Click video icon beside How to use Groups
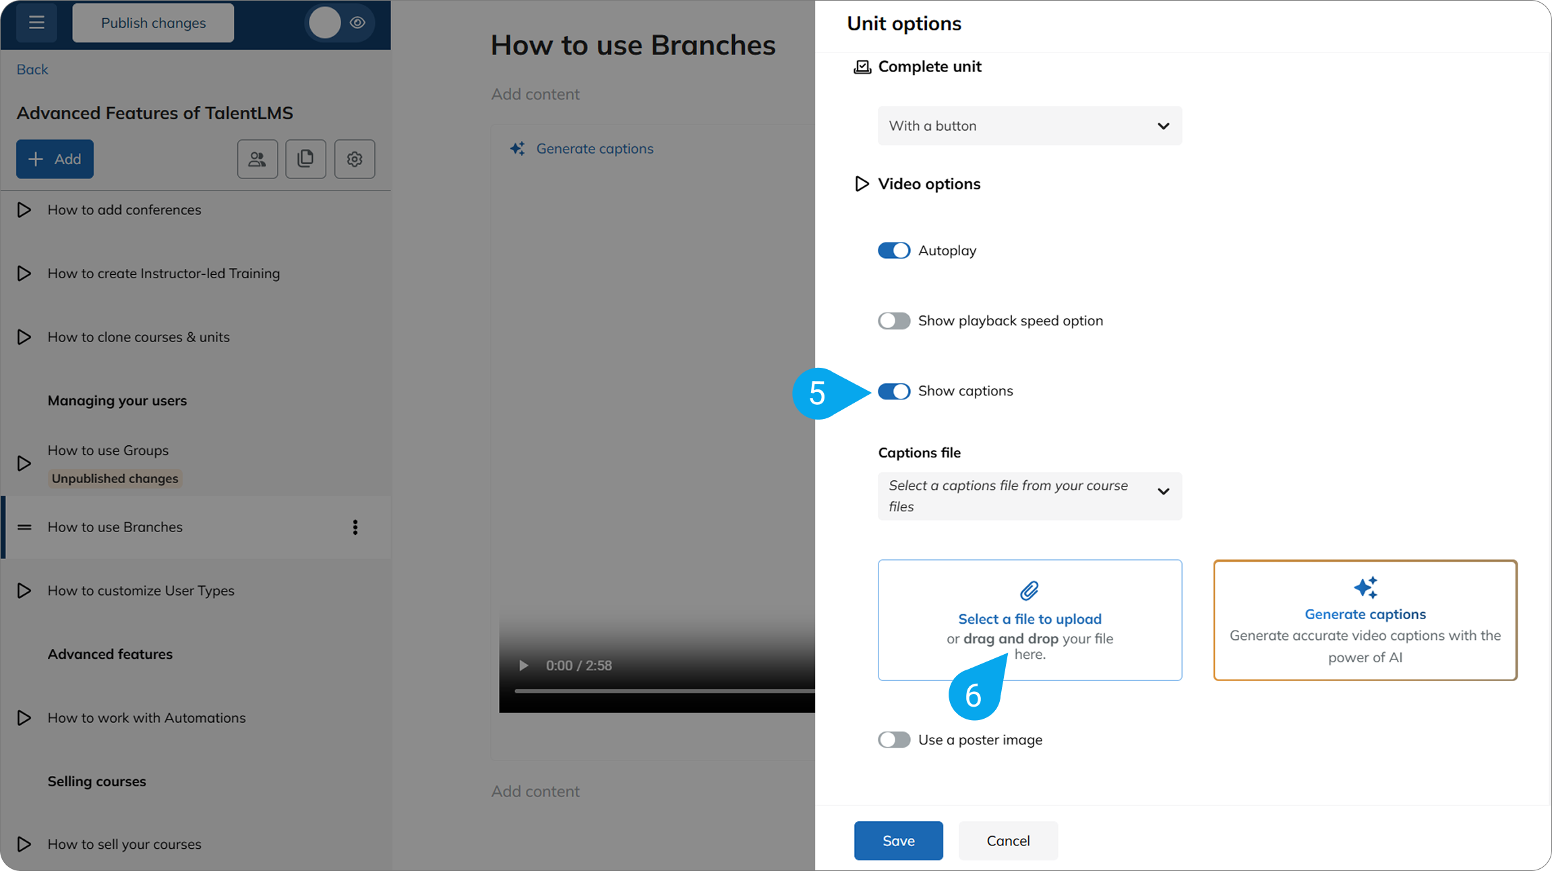 24,463
